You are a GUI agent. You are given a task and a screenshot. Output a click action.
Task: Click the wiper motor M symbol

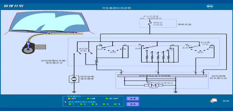coord(153,85)
